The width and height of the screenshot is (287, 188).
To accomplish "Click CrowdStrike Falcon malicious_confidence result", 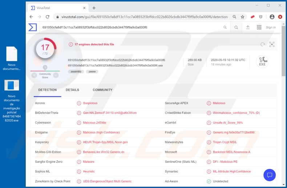I will point(236,113).
